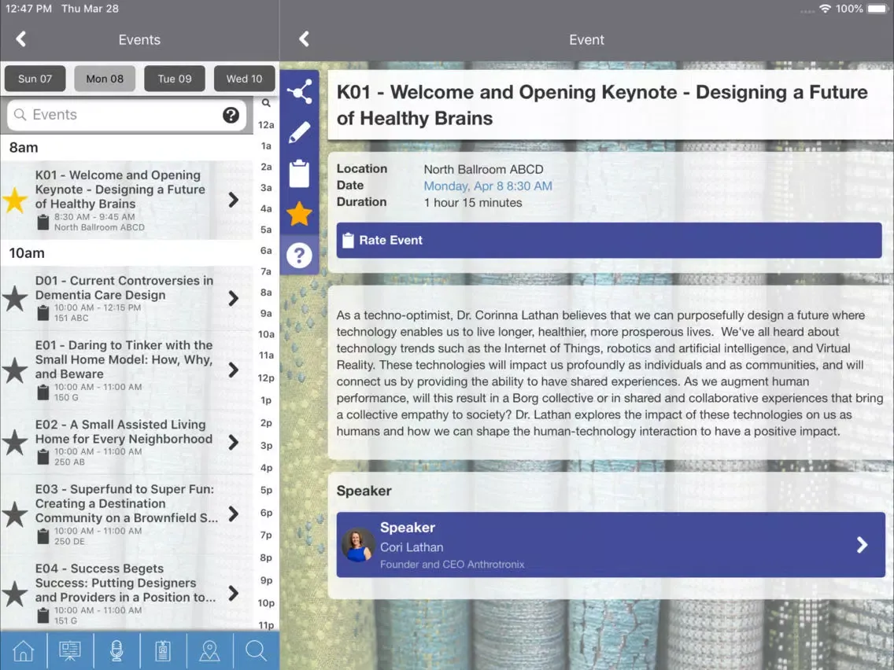
Task: Tap Cori Lathan speaker photo
Action: tap(358, 545)
